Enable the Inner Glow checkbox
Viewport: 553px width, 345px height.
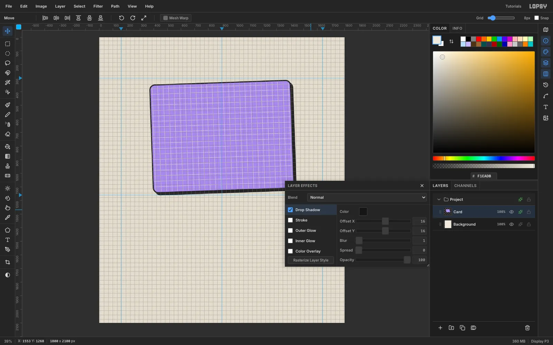tap(290, 241)
